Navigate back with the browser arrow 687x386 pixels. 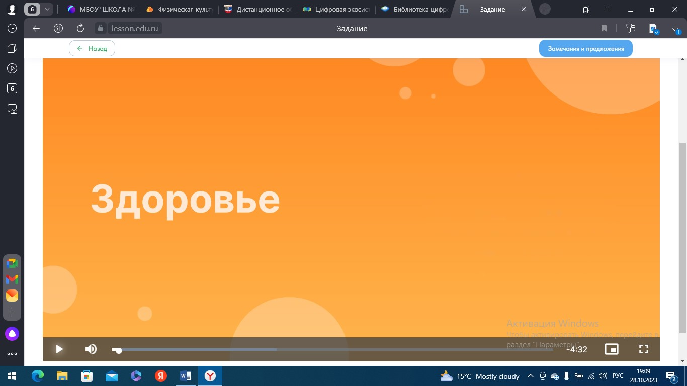pos(36,29)
